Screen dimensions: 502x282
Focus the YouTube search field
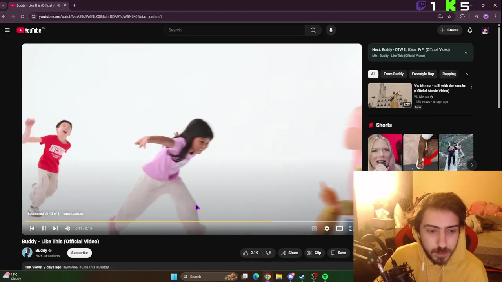pos(235,30)
